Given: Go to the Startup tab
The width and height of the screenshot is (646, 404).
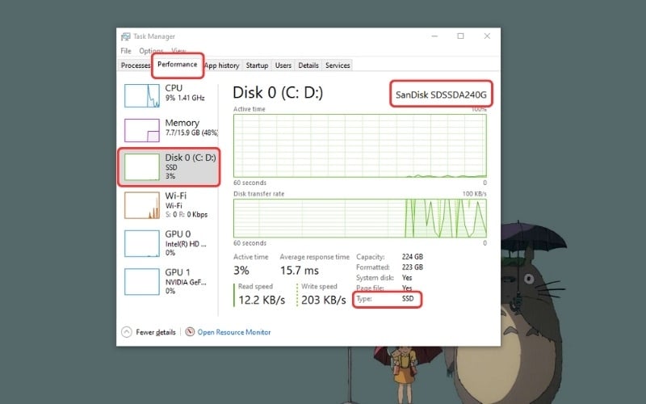Looking at the screenshot, I should tap(257, 65).
